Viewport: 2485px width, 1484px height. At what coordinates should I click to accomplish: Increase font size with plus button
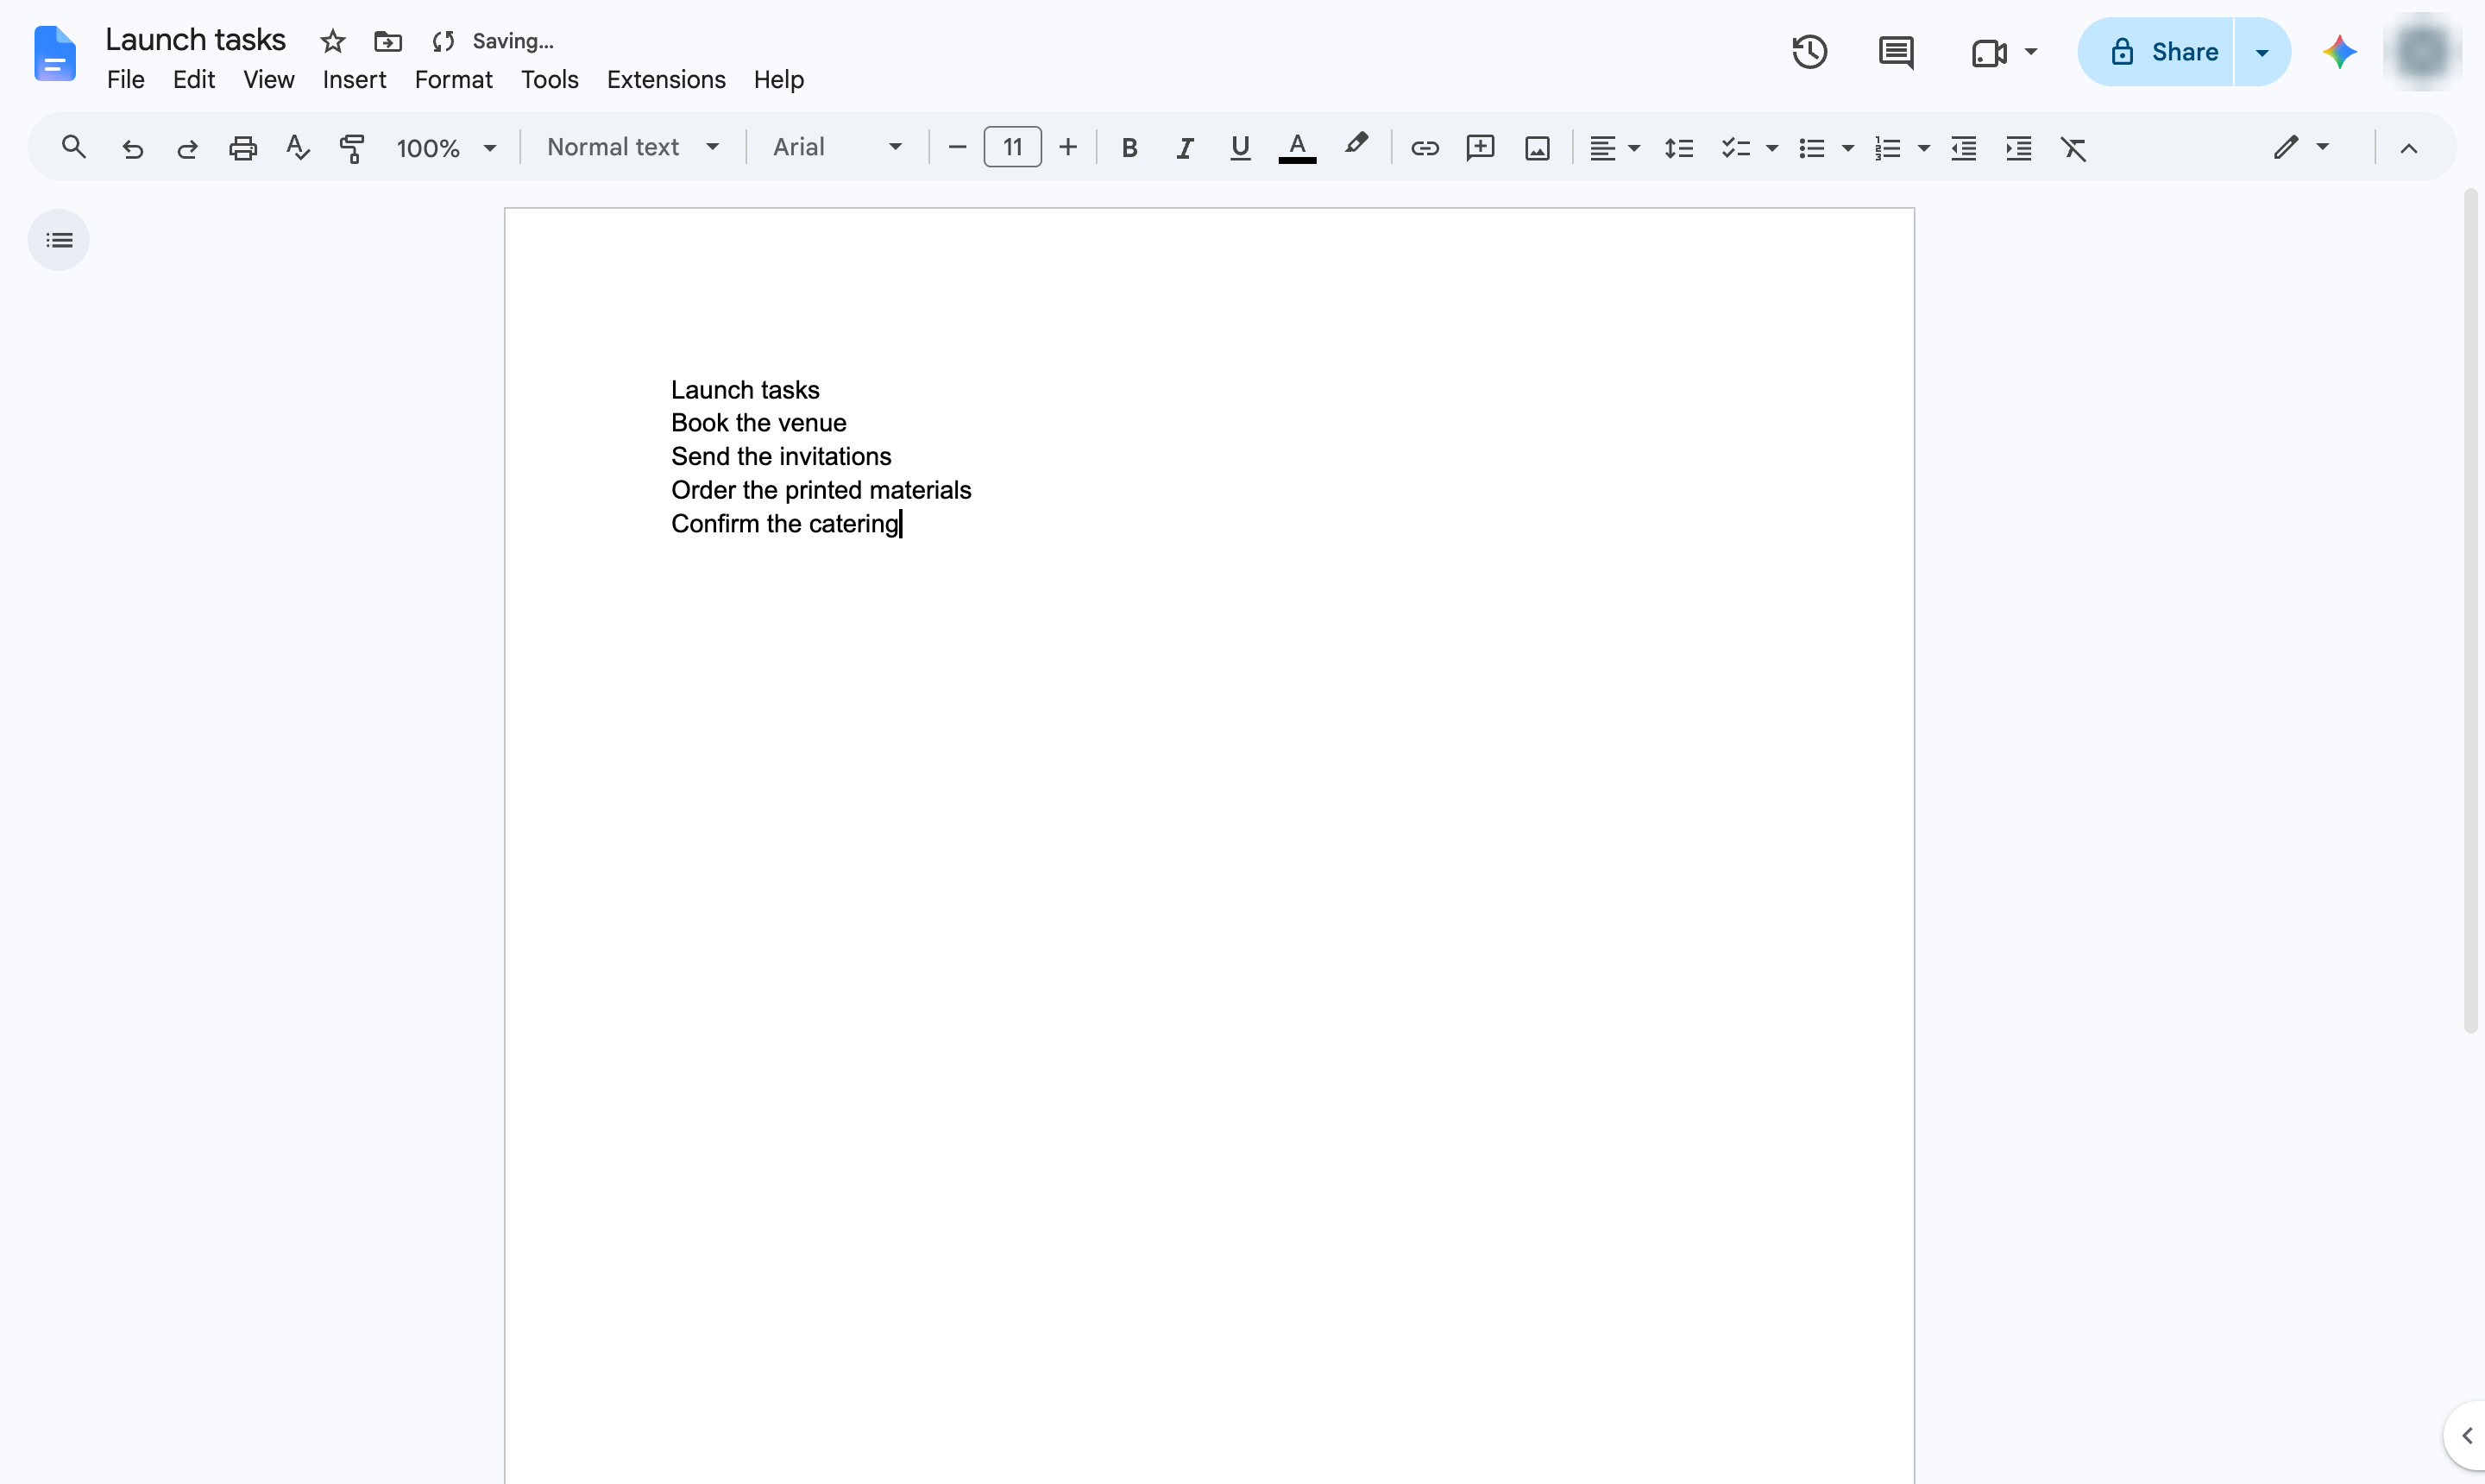1068,148
